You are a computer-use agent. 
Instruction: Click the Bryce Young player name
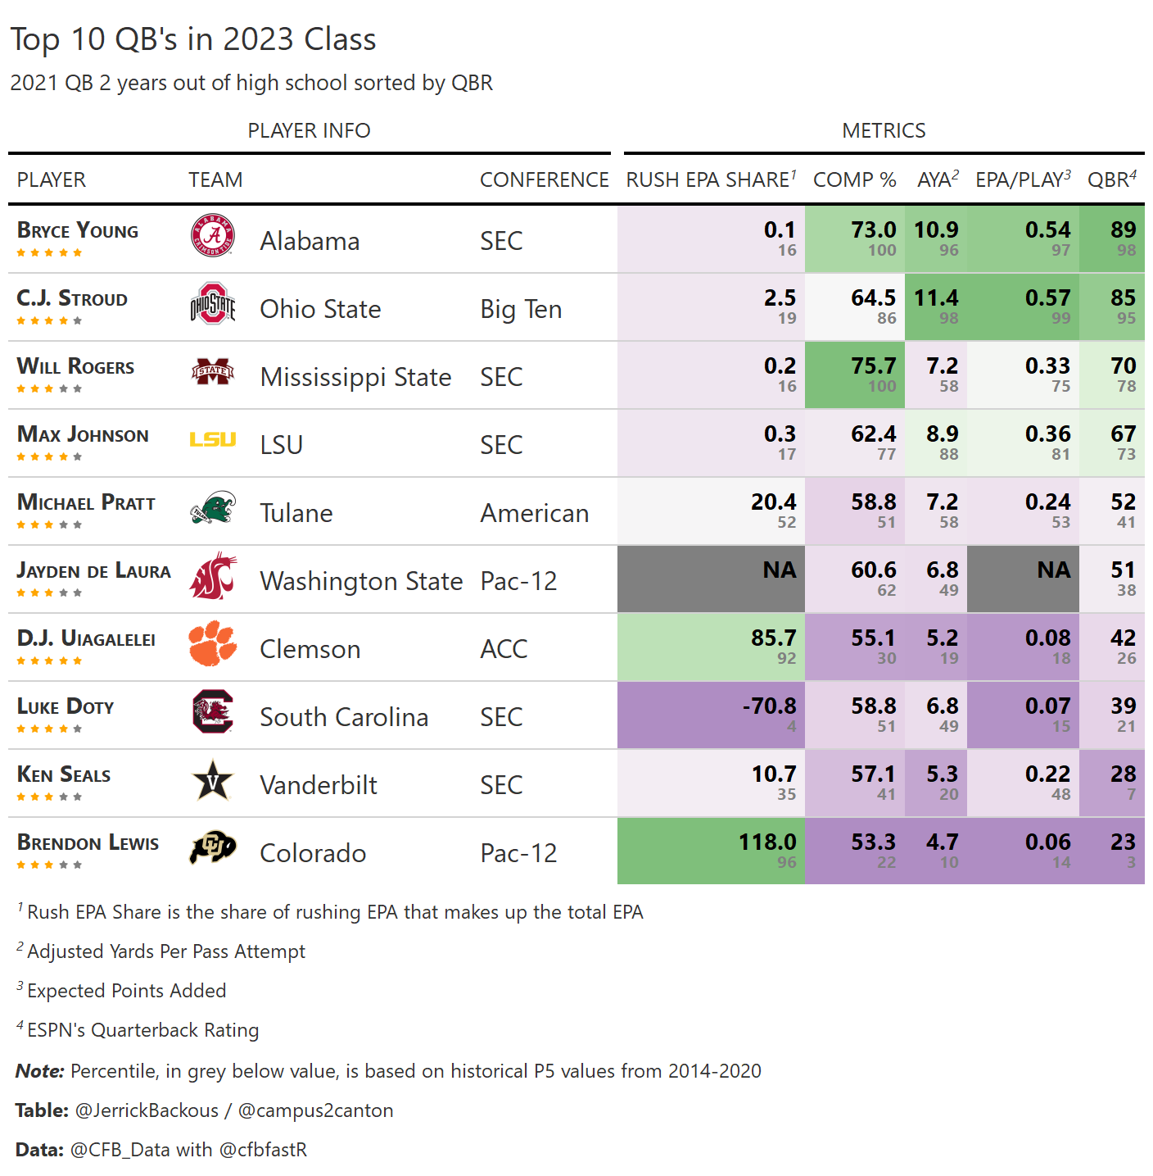click(x=78, y=231)
